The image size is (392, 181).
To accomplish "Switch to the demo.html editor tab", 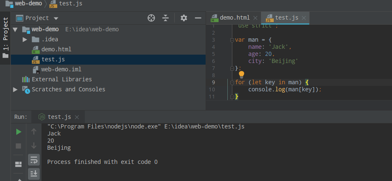I will (235, 18).
